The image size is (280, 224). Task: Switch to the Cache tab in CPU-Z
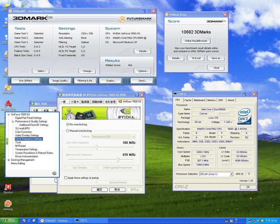coord(188,100)
